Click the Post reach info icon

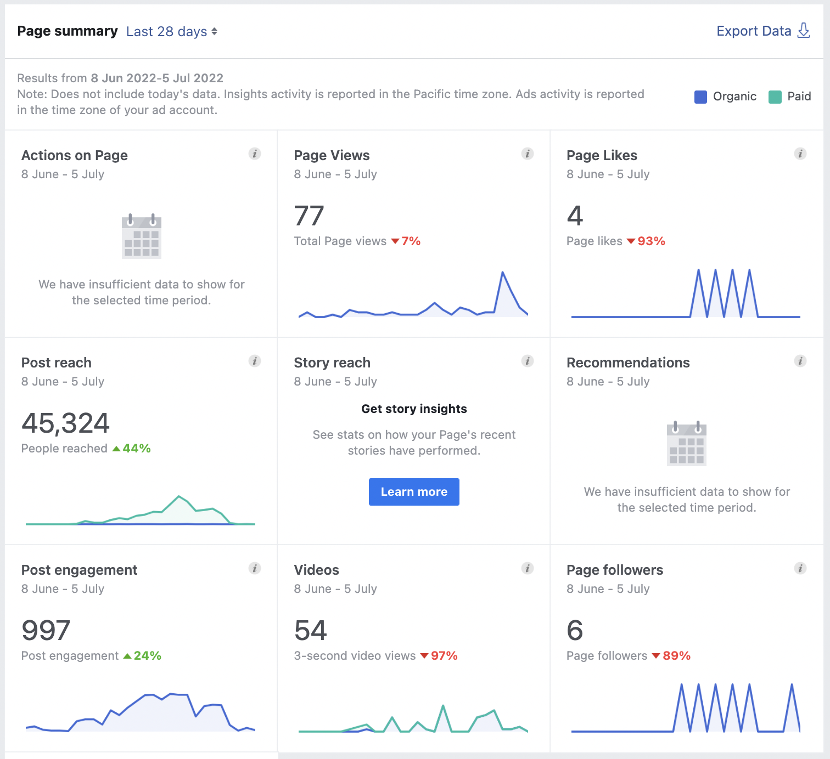255,361
